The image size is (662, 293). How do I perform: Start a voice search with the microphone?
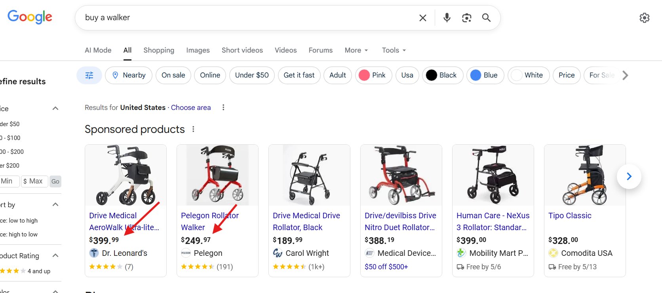[447, 17]
